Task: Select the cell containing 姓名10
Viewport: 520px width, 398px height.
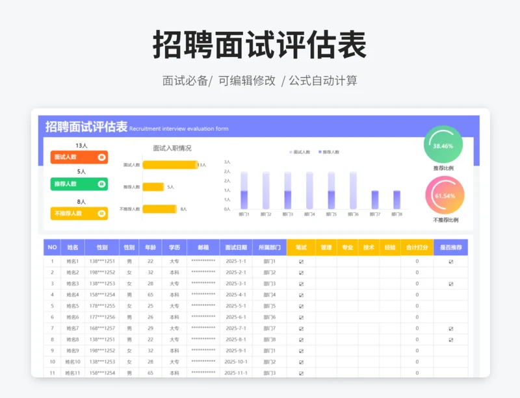Action: tap(73, 362)
